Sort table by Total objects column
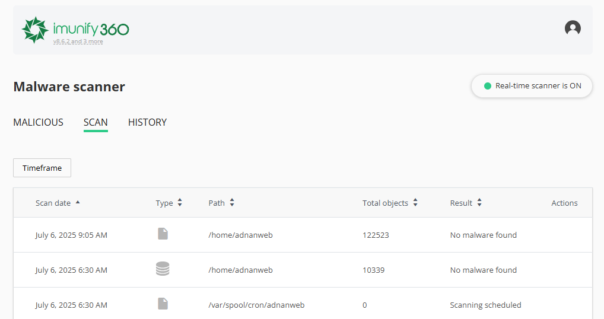The width and height of the screenshot is (604, 319). 415,203
